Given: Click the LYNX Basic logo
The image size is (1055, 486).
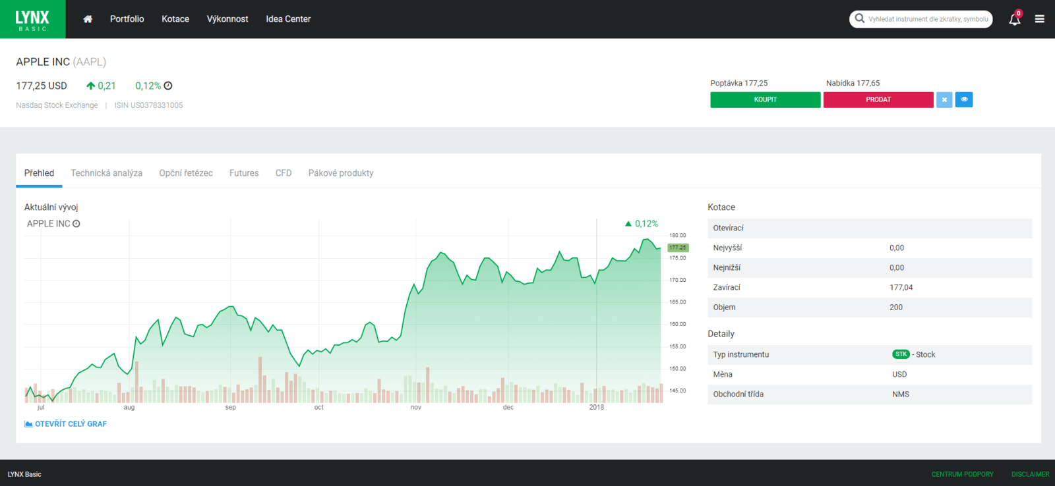Looking at the screenshot, I should coord(32,19).
